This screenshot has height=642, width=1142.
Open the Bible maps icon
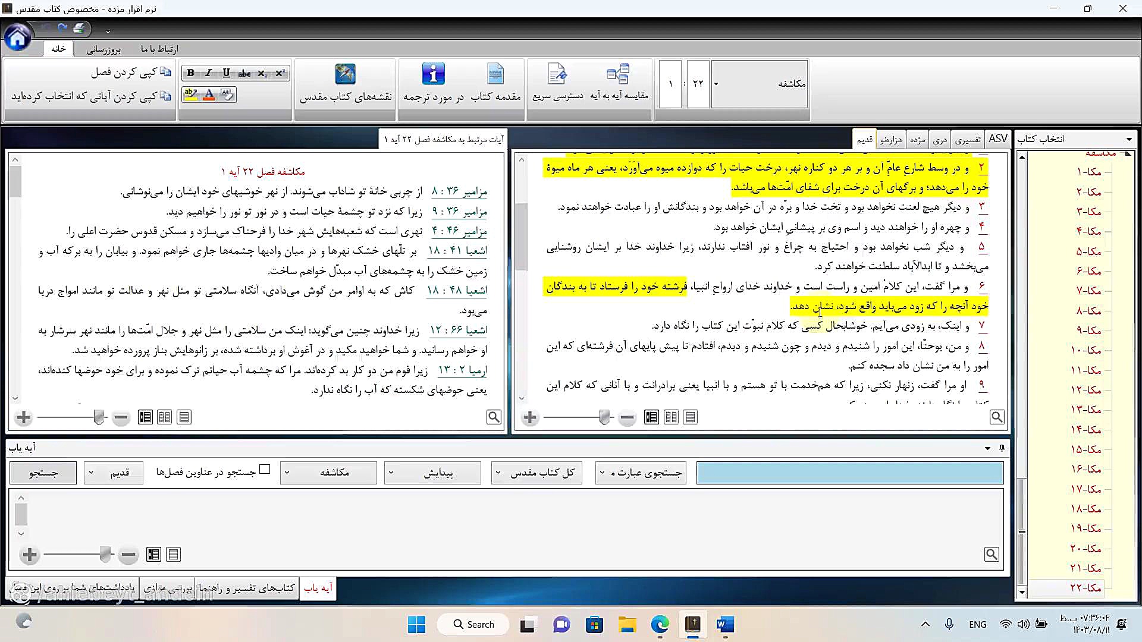(x=345, y=74)
